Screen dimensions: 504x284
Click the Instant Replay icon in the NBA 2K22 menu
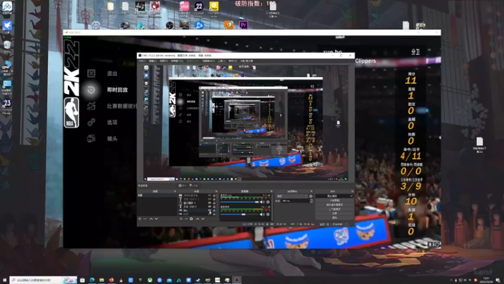pyautogui.click(x=91, y=90)
